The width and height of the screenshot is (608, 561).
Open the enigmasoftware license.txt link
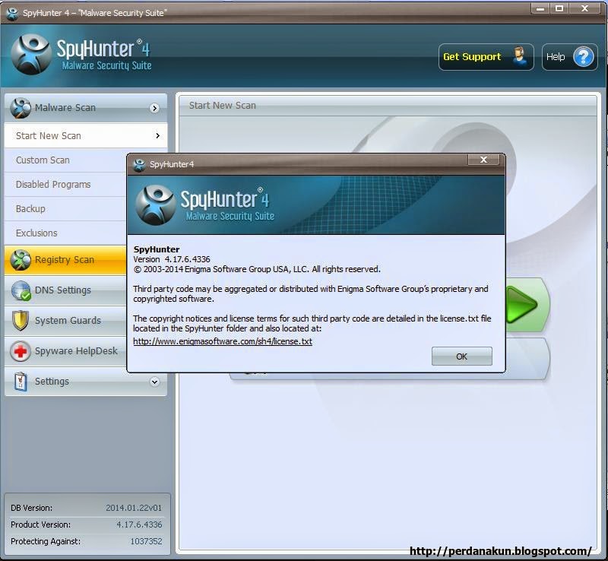pyautogui.click(x=223, y=341)
